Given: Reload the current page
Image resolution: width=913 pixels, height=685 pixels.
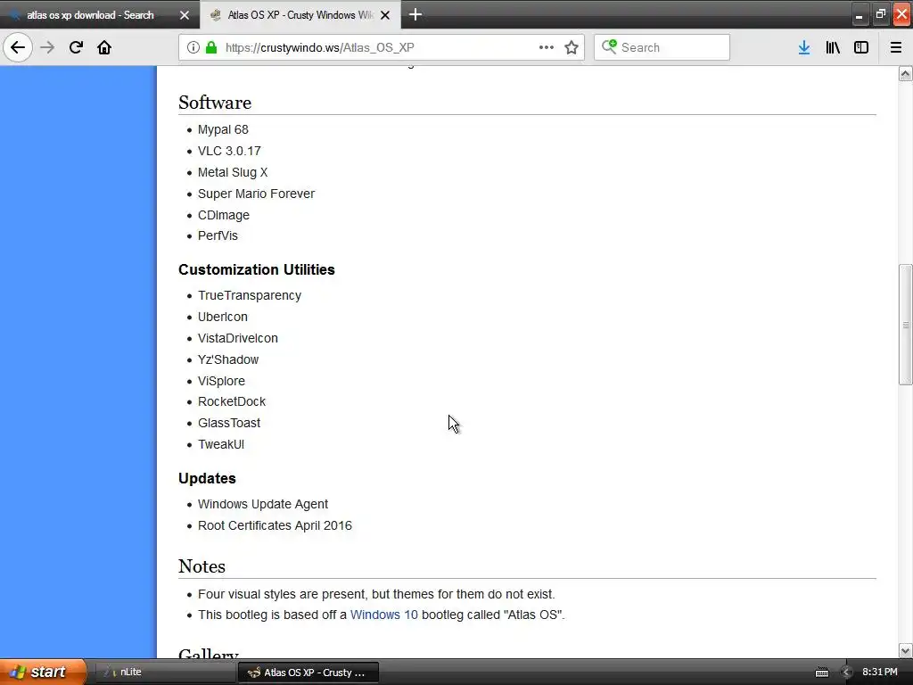Looking at the screenshot, I should click(x=76, y=47).
